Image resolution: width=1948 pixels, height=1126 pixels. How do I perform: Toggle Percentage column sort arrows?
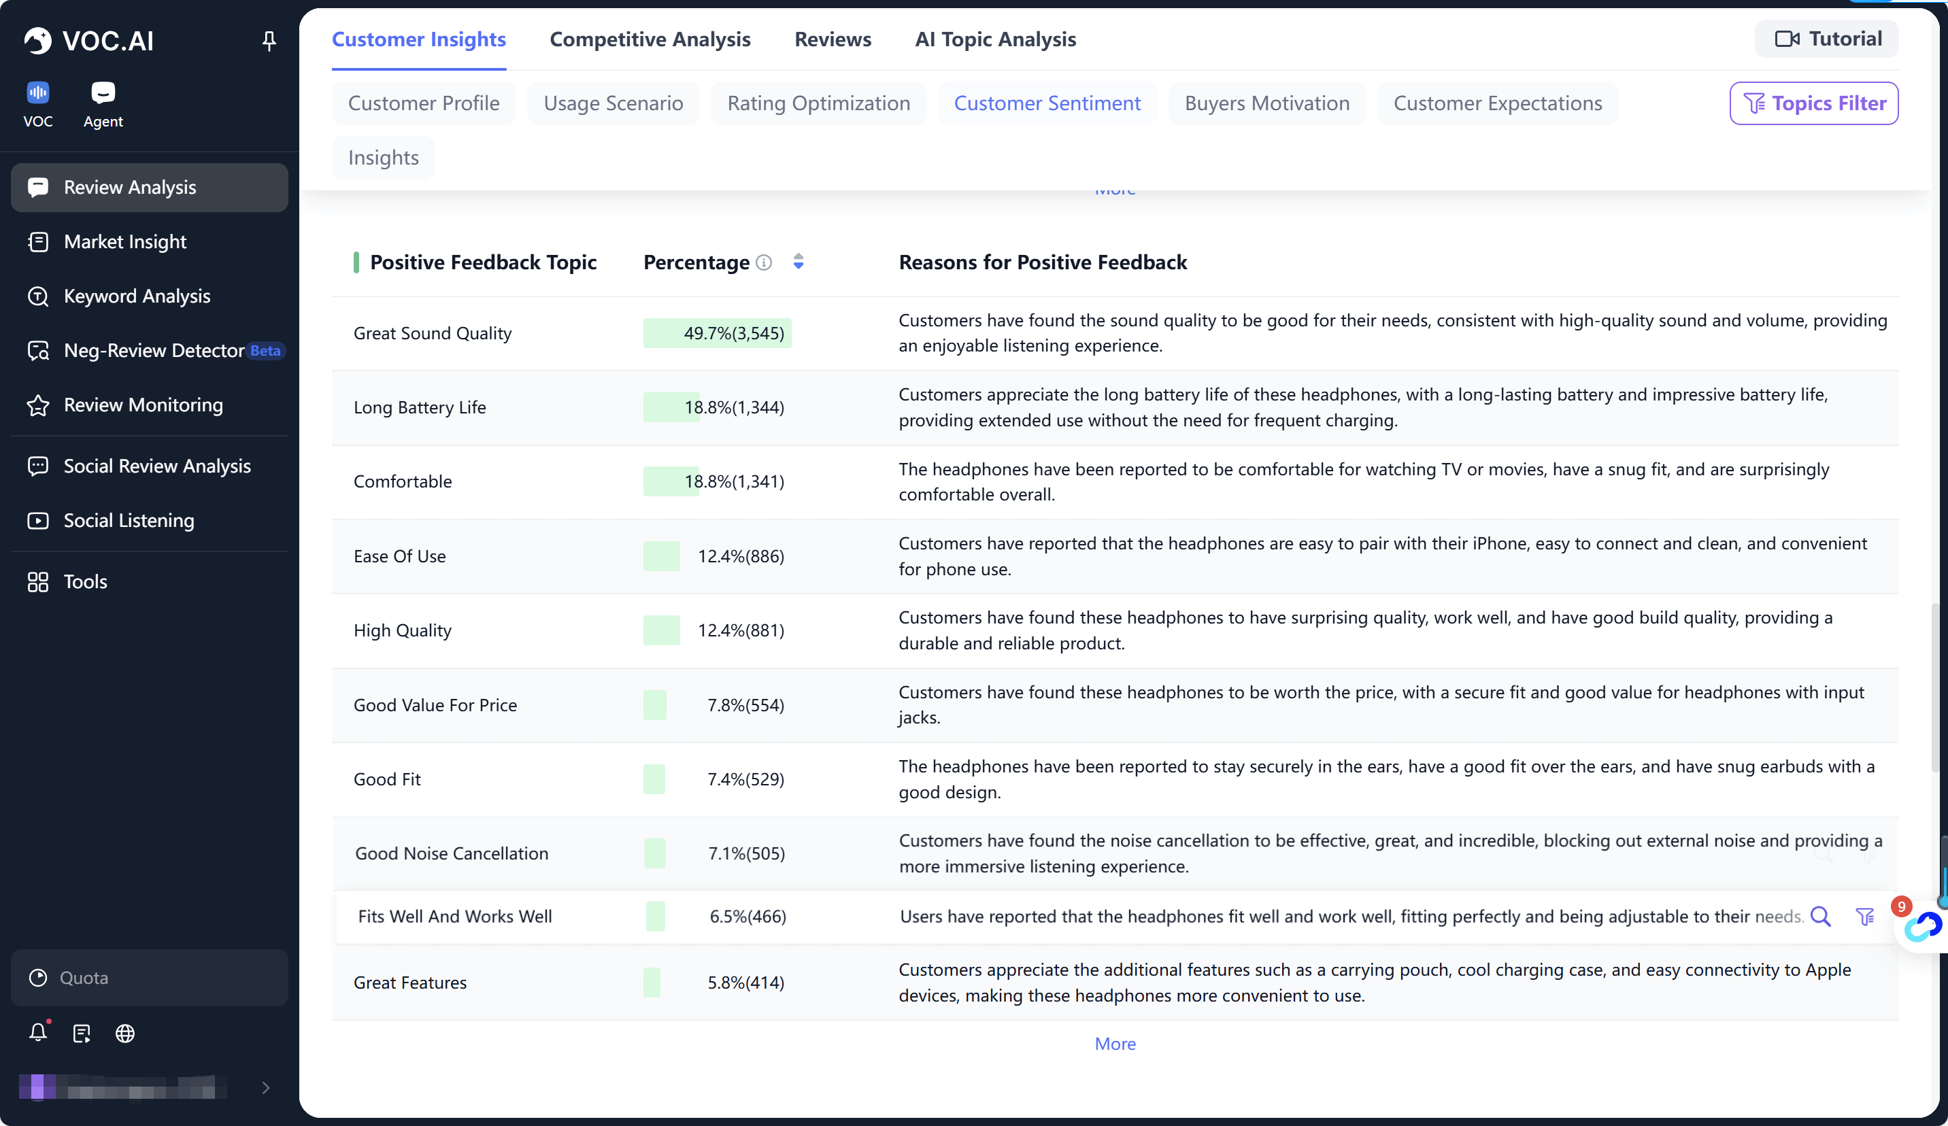tap(799, 262)
